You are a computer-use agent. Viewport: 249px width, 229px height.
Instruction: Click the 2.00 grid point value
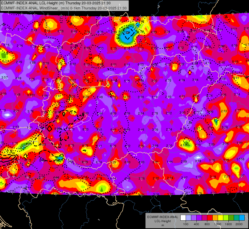[x=169, y=146]
